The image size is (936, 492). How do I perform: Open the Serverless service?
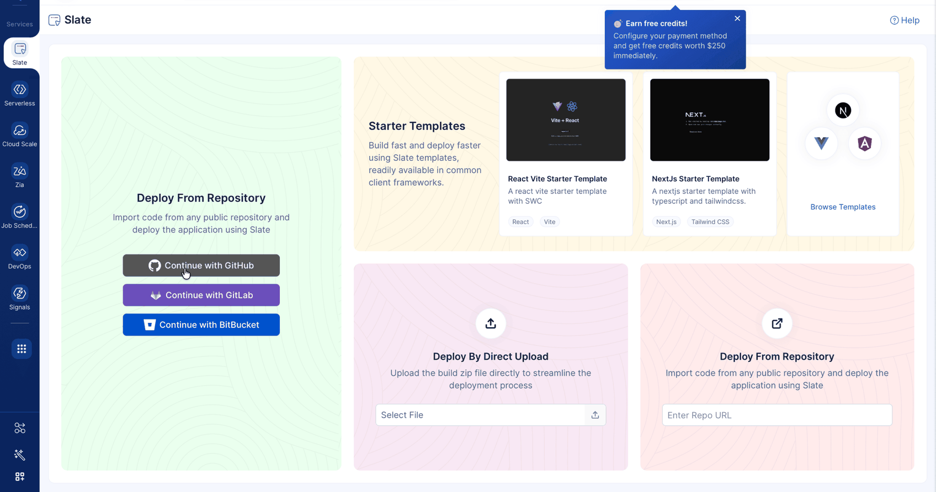click(20, 94)
